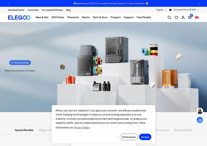207x146 pixels.
Task: Open the Blog link
Action: click(x=68, y=10)
